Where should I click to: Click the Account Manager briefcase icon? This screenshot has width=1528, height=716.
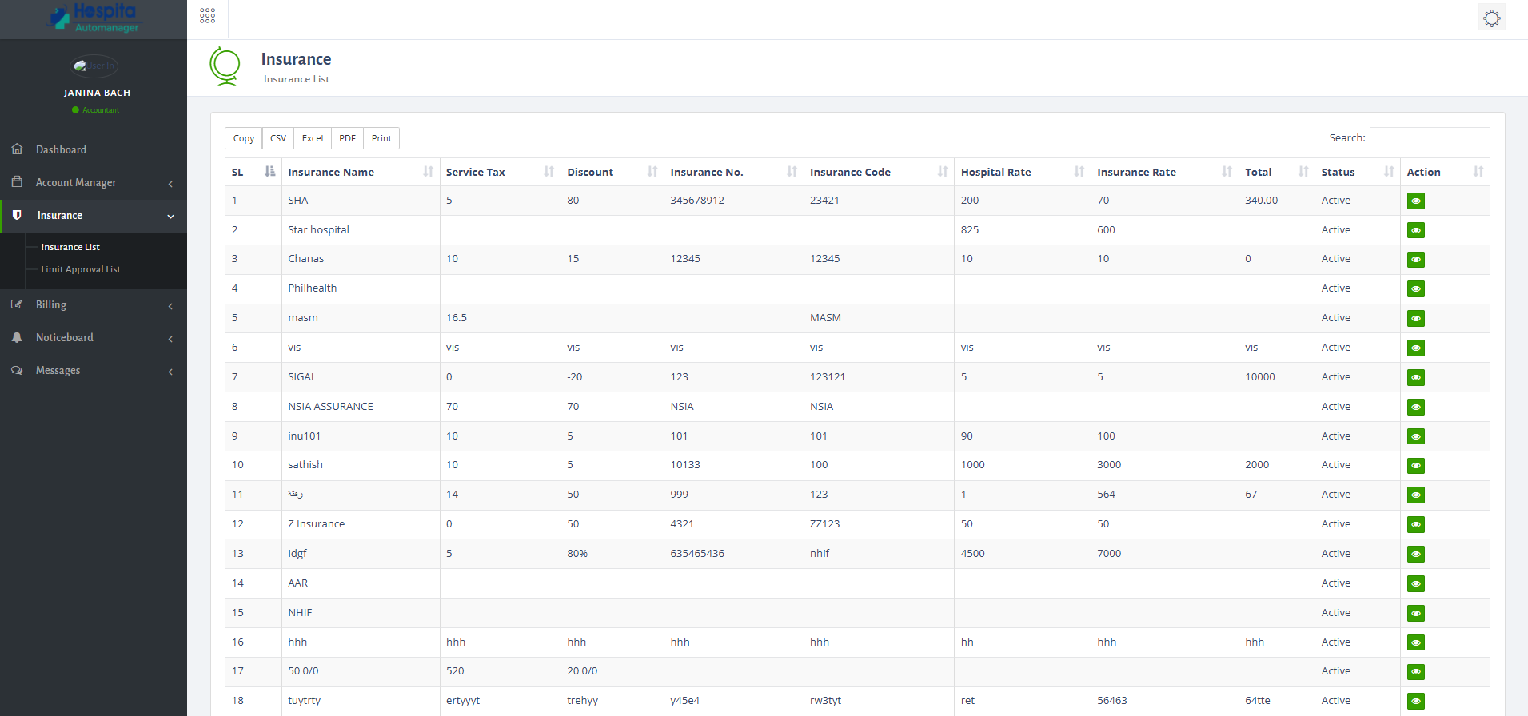point(17,182)
